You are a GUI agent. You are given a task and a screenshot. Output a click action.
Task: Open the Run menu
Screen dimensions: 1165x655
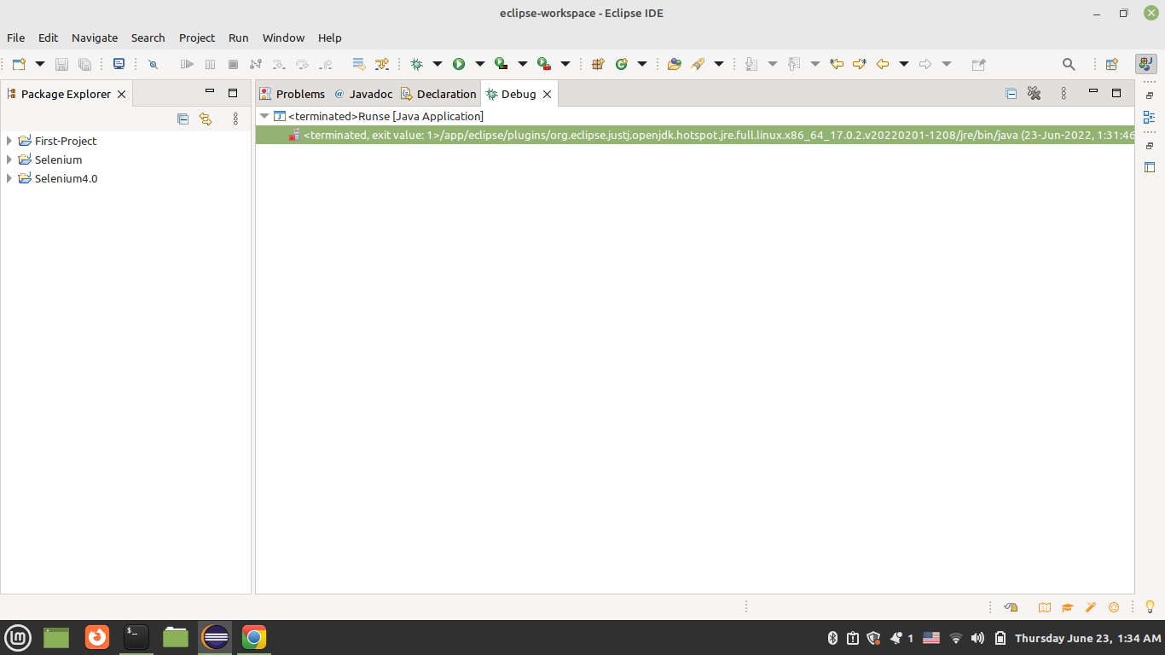click(239, 38)
